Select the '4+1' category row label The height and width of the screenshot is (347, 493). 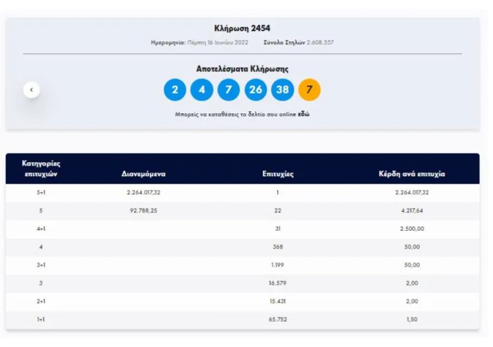coord(41,229)
